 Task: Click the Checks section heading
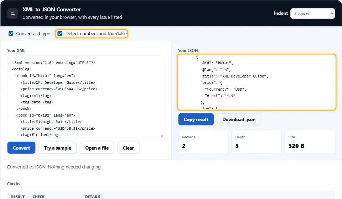(14, 184)
